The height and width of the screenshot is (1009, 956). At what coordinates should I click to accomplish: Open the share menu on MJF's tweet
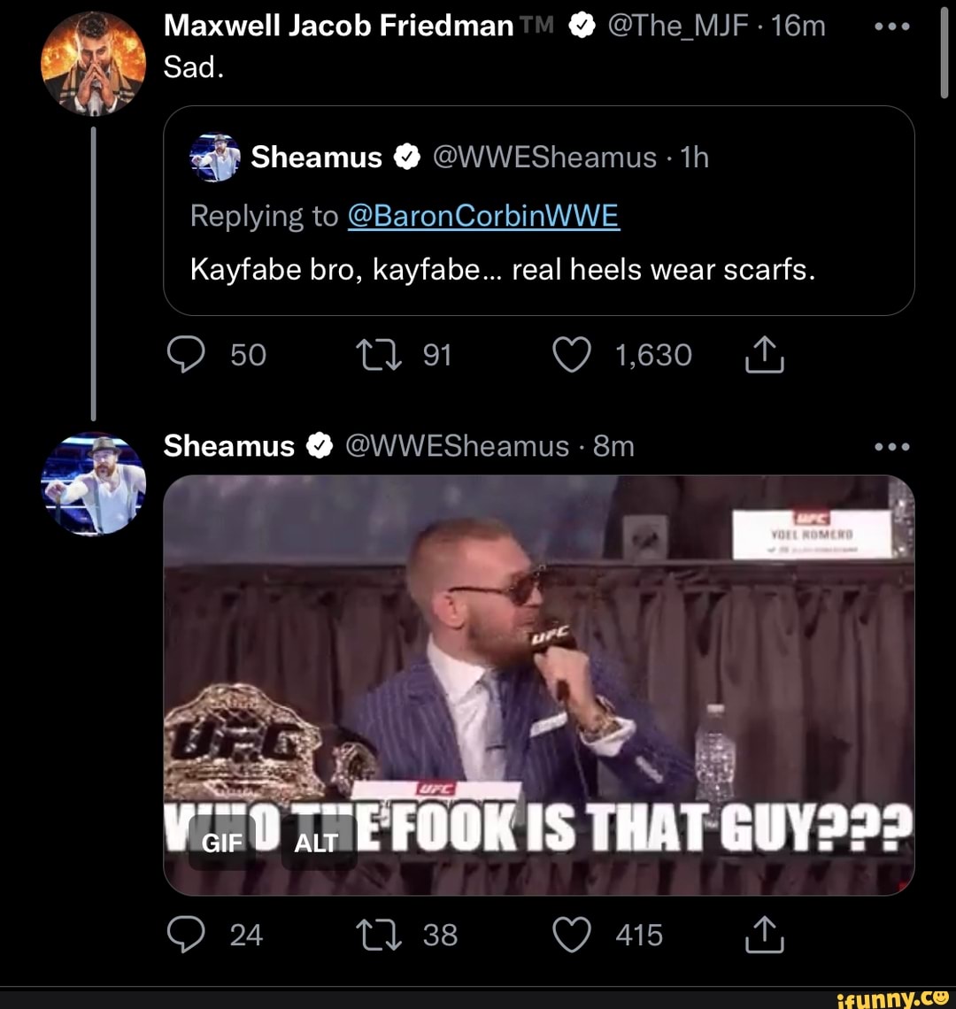click(x=763, y=354)
